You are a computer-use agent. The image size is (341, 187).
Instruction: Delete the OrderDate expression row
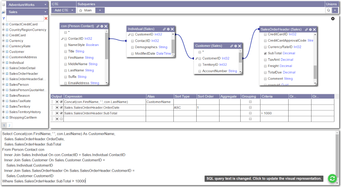point(57,108)
